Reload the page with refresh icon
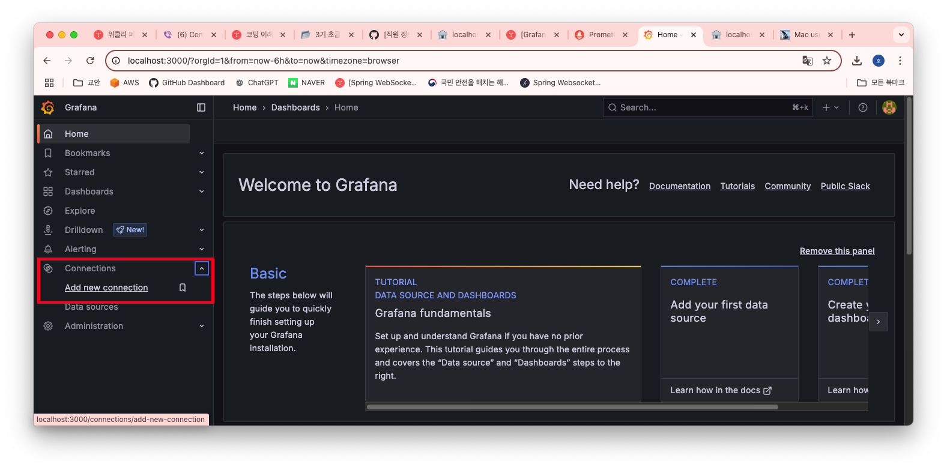Screen dimensions: 947x470 [x=90, y=61]
